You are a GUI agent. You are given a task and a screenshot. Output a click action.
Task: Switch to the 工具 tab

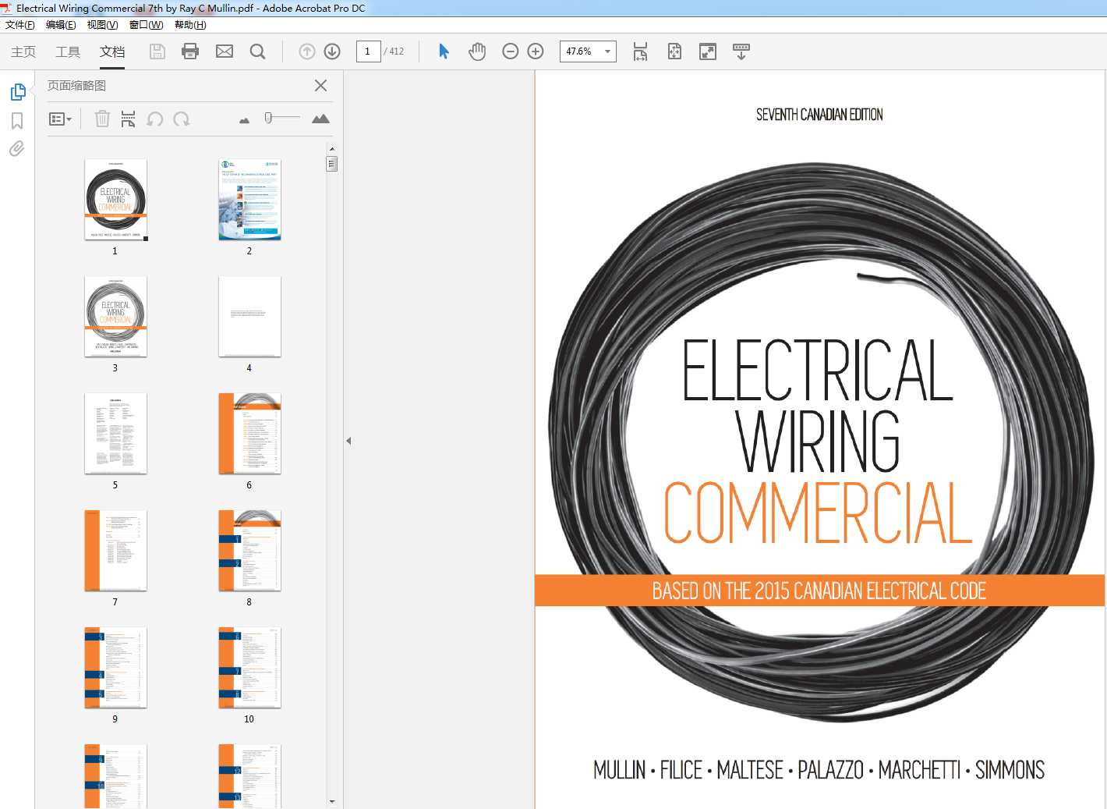coord(68,51)
